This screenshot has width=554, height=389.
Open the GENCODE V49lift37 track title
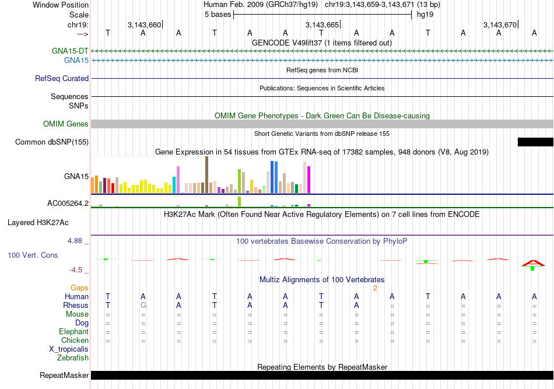322,43
